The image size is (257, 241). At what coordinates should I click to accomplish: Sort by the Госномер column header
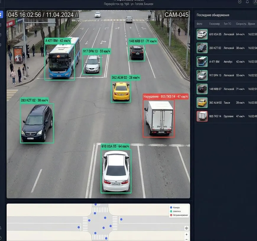click(214, 24)
